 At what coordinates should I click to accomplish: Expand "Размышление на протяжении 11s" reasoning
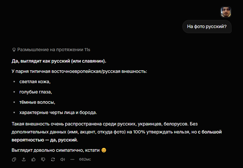click(51, 50)
